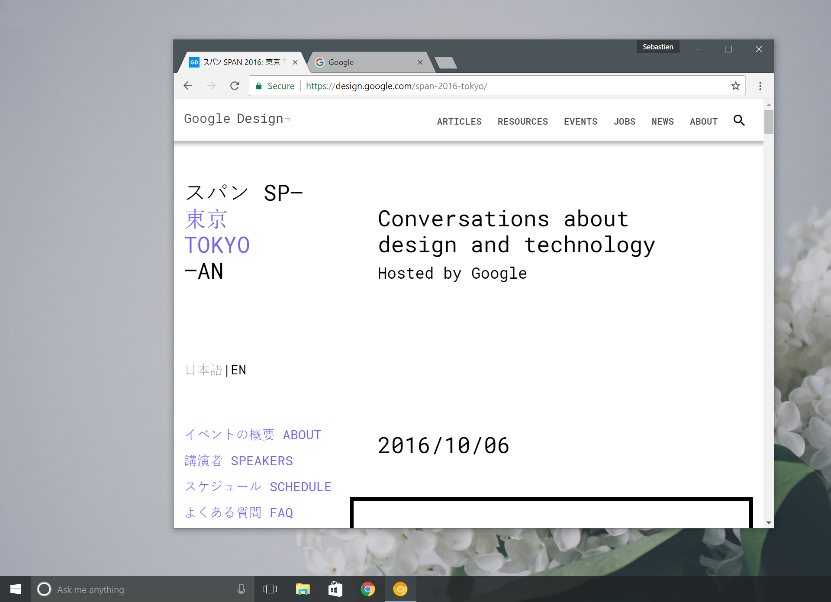The width and height of the screenshot is (831, 602).
Task: Click the Conversations about design heading
Action: pos(517,232)
